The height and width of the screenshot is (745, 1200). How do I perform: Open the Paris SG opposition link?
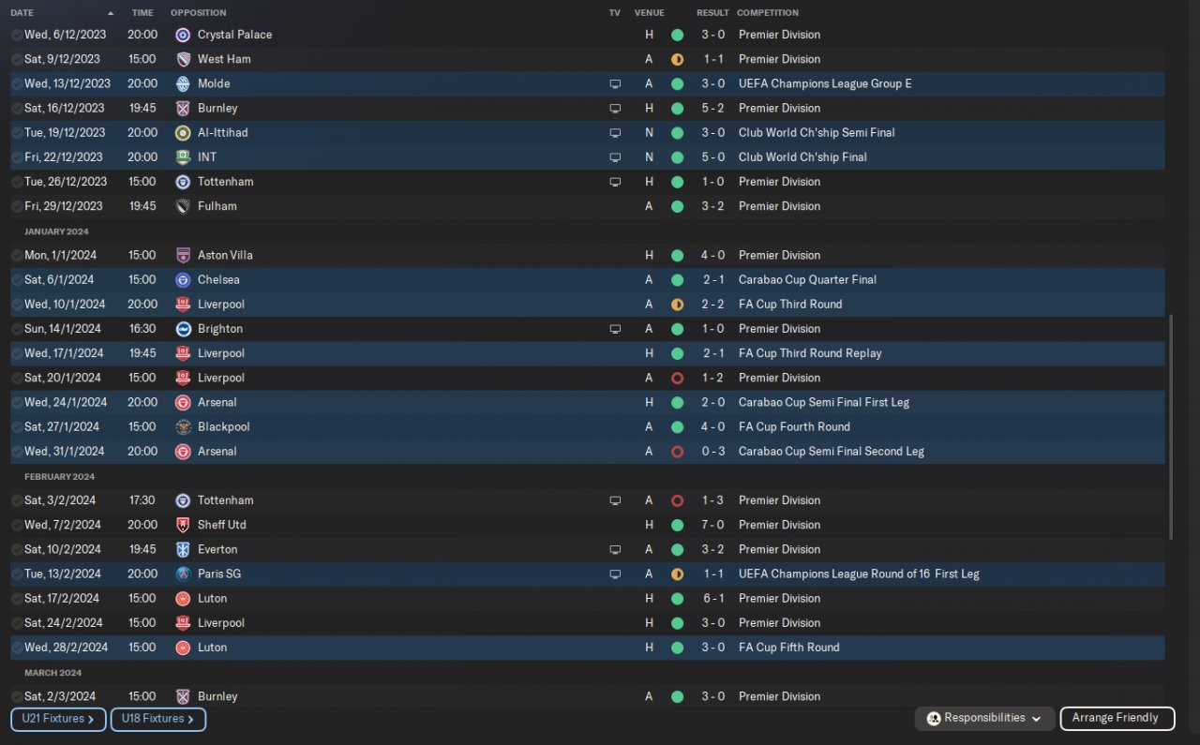[219, 574]
